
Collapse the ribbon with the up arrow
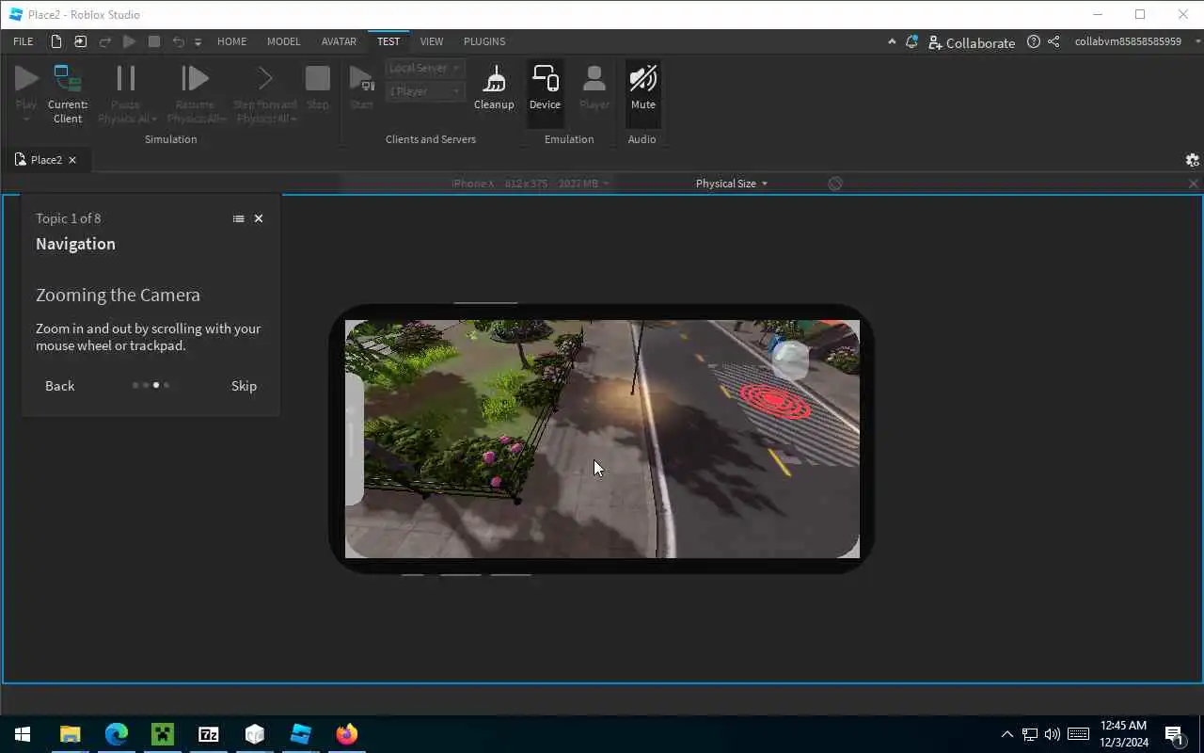point(892,42)
